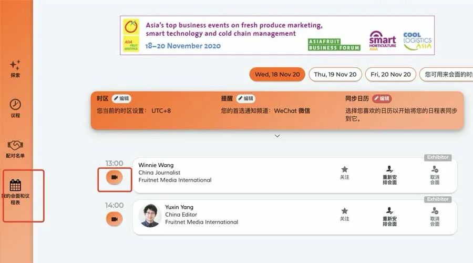473x263 pixels.
Task: Switch to the Fri, 20 Nov 20 tab
Action: 390,74
